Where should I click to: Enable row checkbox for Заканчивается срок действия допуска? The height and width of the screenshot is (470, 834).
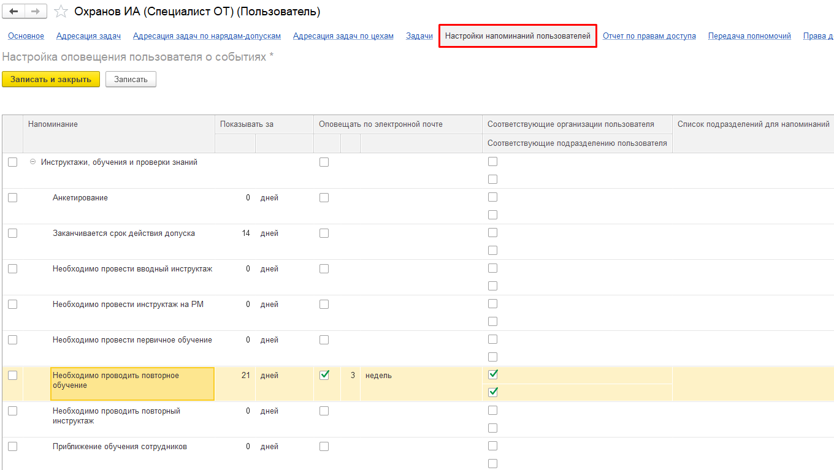(x=12, y=233)
